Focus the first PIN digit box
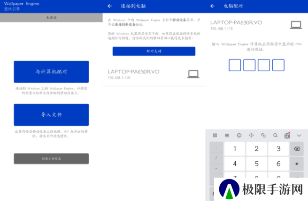 tap(235, 65)
